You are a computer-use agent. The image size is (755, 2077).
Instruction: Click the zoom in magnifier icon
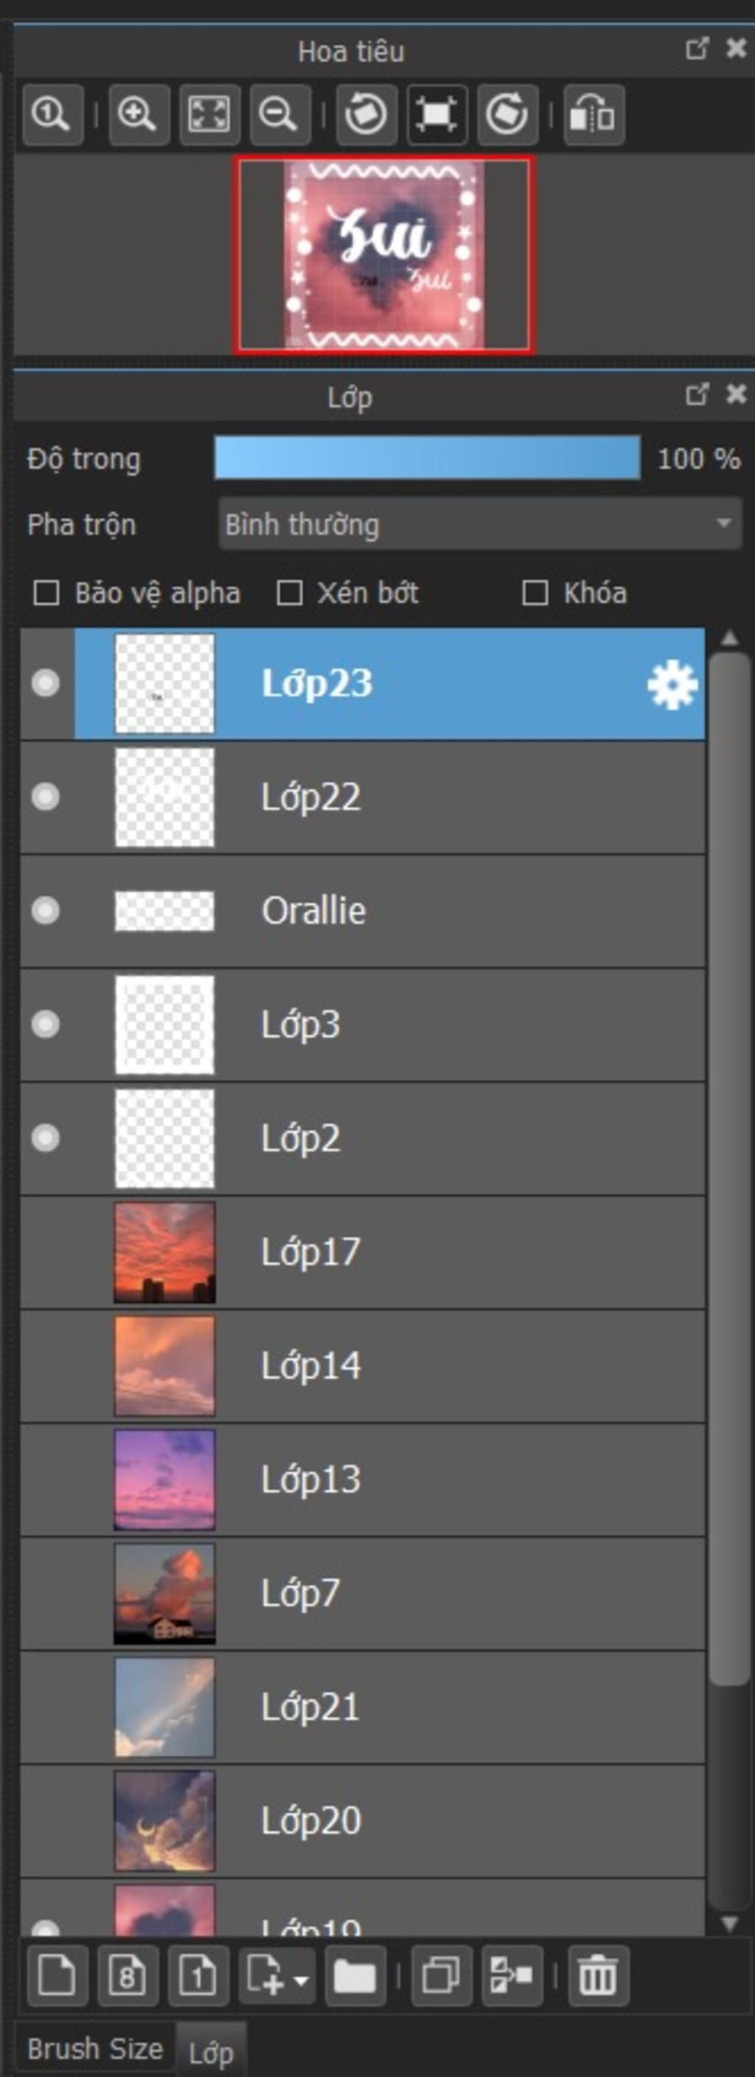tap(139, 114)
